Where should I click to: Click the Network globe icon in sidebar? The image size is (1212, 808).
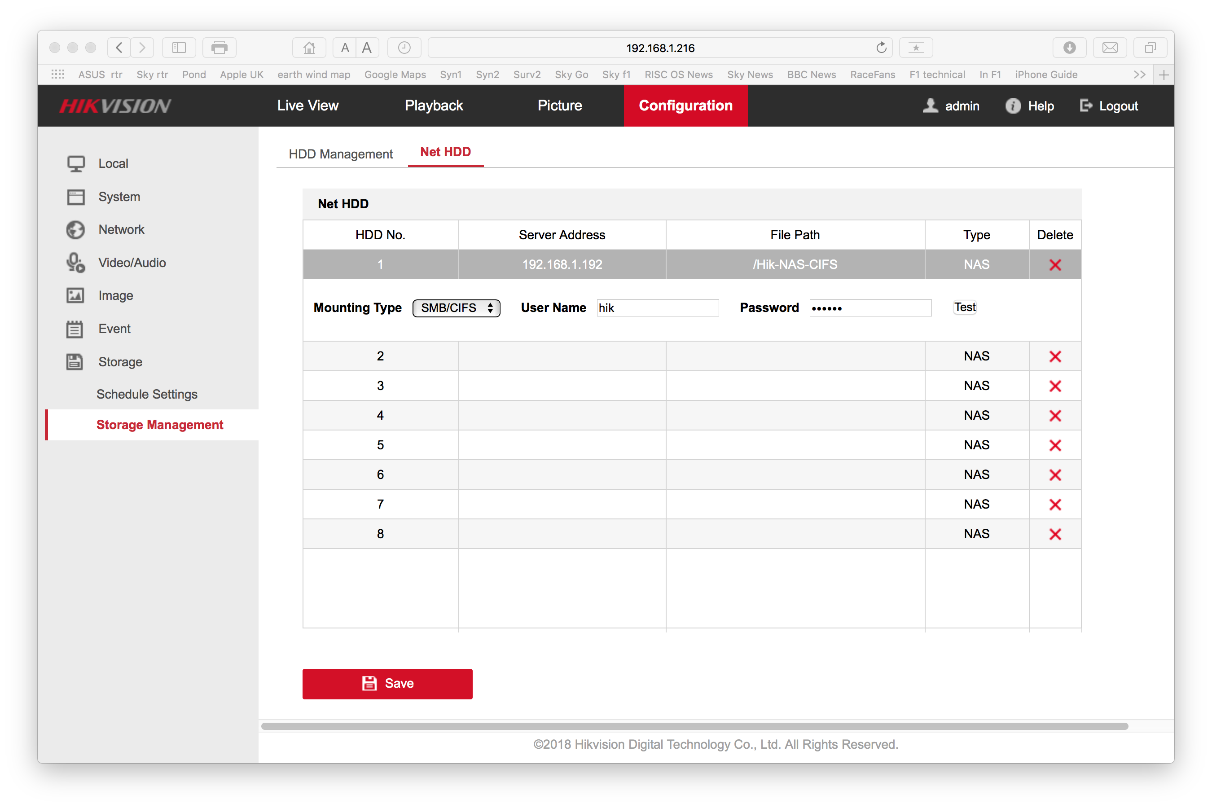75,230
